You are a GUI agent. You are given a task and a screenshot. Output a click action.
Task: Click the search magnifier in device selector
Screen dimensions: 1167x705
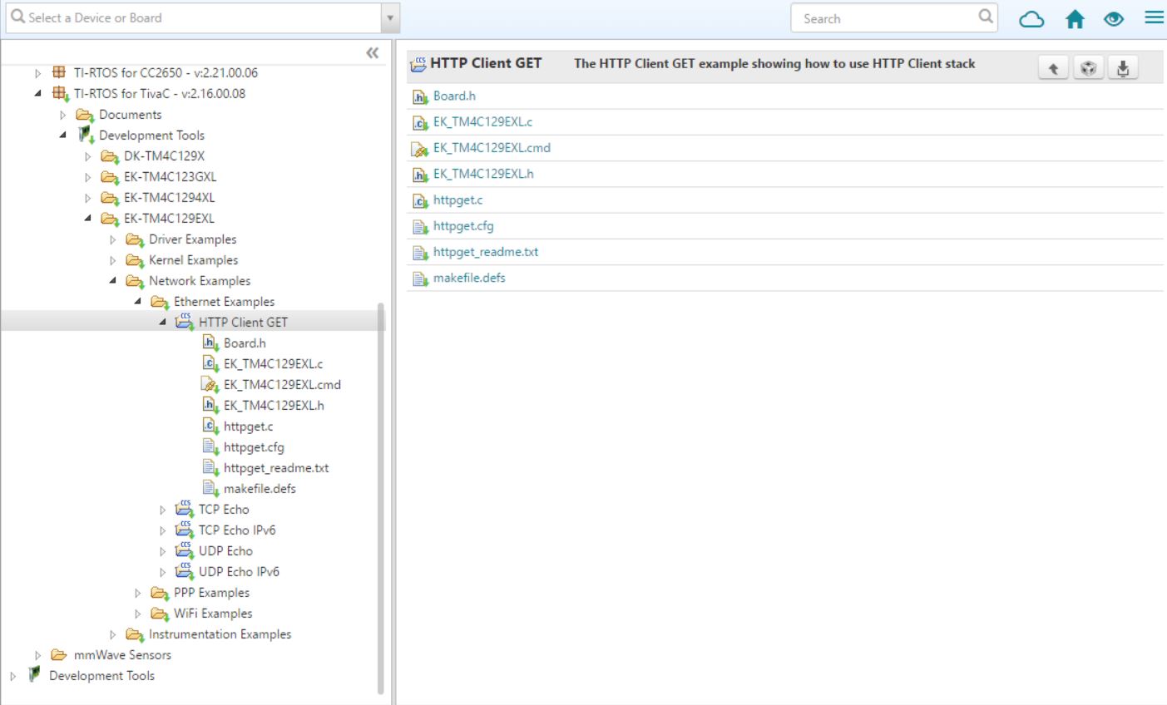tap(17, 17)
